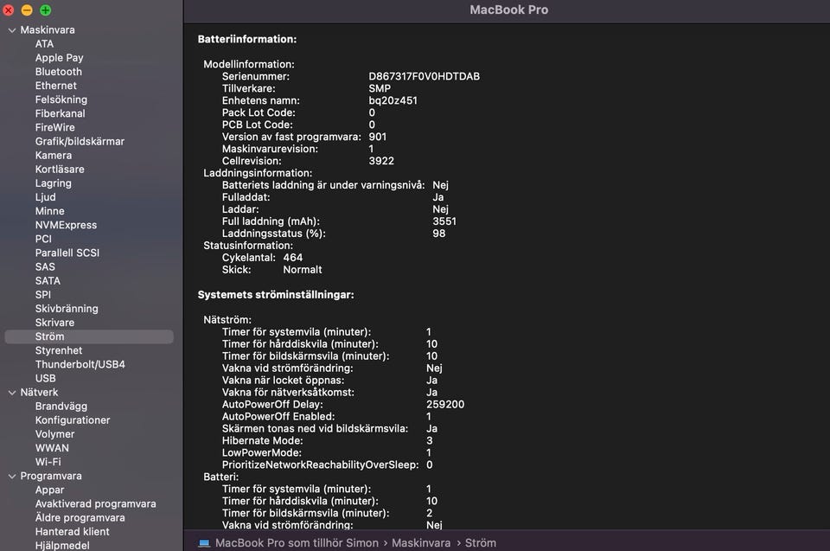
Task: Click the green zoom window button
Action: [x=46, y=10]
